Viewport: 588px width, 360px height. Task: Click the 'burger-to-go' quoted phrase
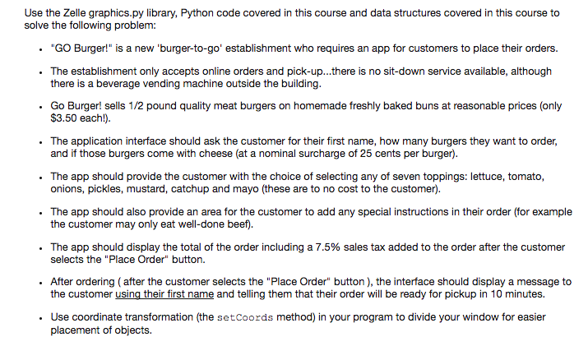tap(189, 48)
